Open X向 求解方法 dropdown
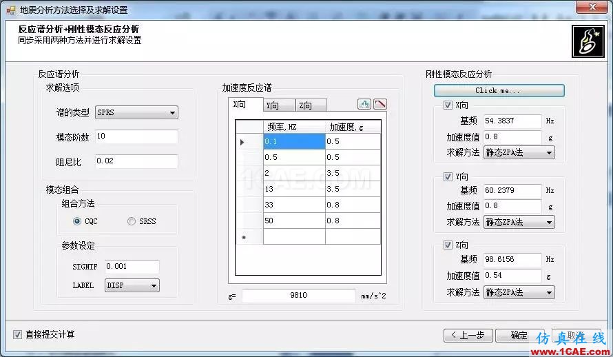This screenshot has width=613, height=357. (x=519, y=152)
